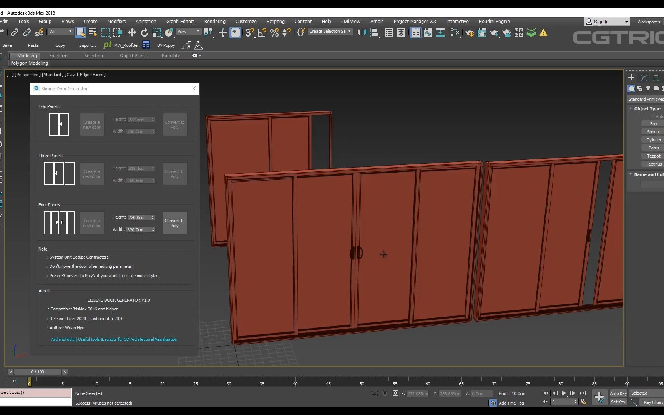Collapse the Object Type rollout
Image resolution: width=664 pixels, height=415 pixels.
pos(648,108)
